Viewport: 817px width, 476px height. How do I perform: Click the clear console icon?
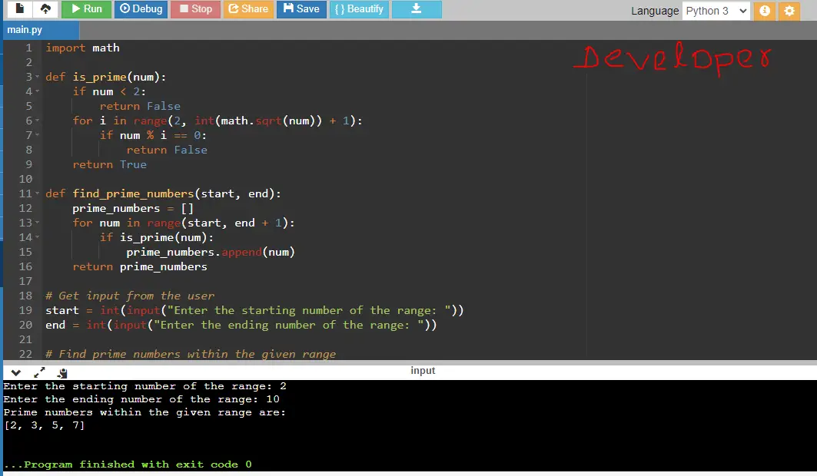click(x=62, y=372)
